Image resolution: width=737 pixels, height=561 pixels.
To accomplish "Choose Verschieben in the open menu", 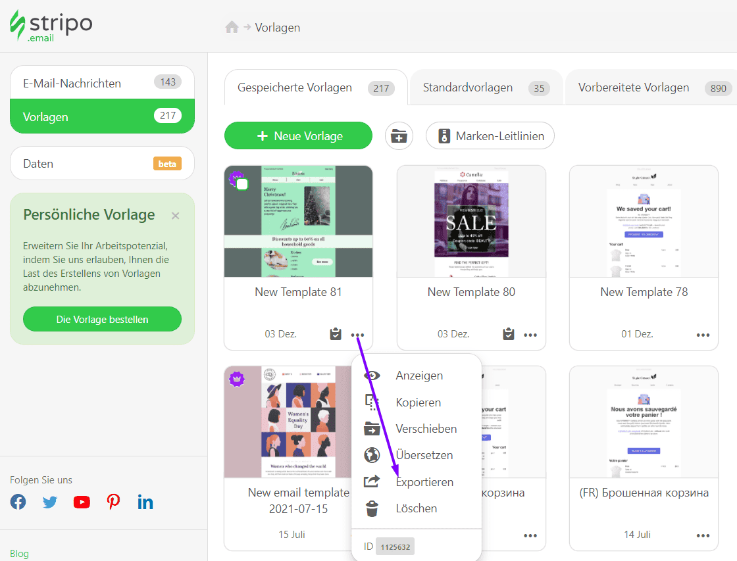I will pos(426,428).
